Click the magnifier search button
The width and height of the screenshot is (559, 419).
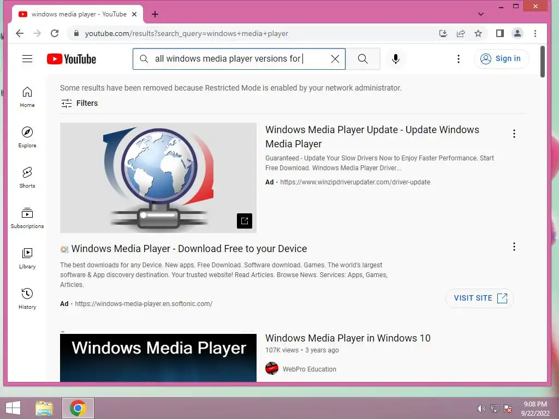tap(362, 59)
